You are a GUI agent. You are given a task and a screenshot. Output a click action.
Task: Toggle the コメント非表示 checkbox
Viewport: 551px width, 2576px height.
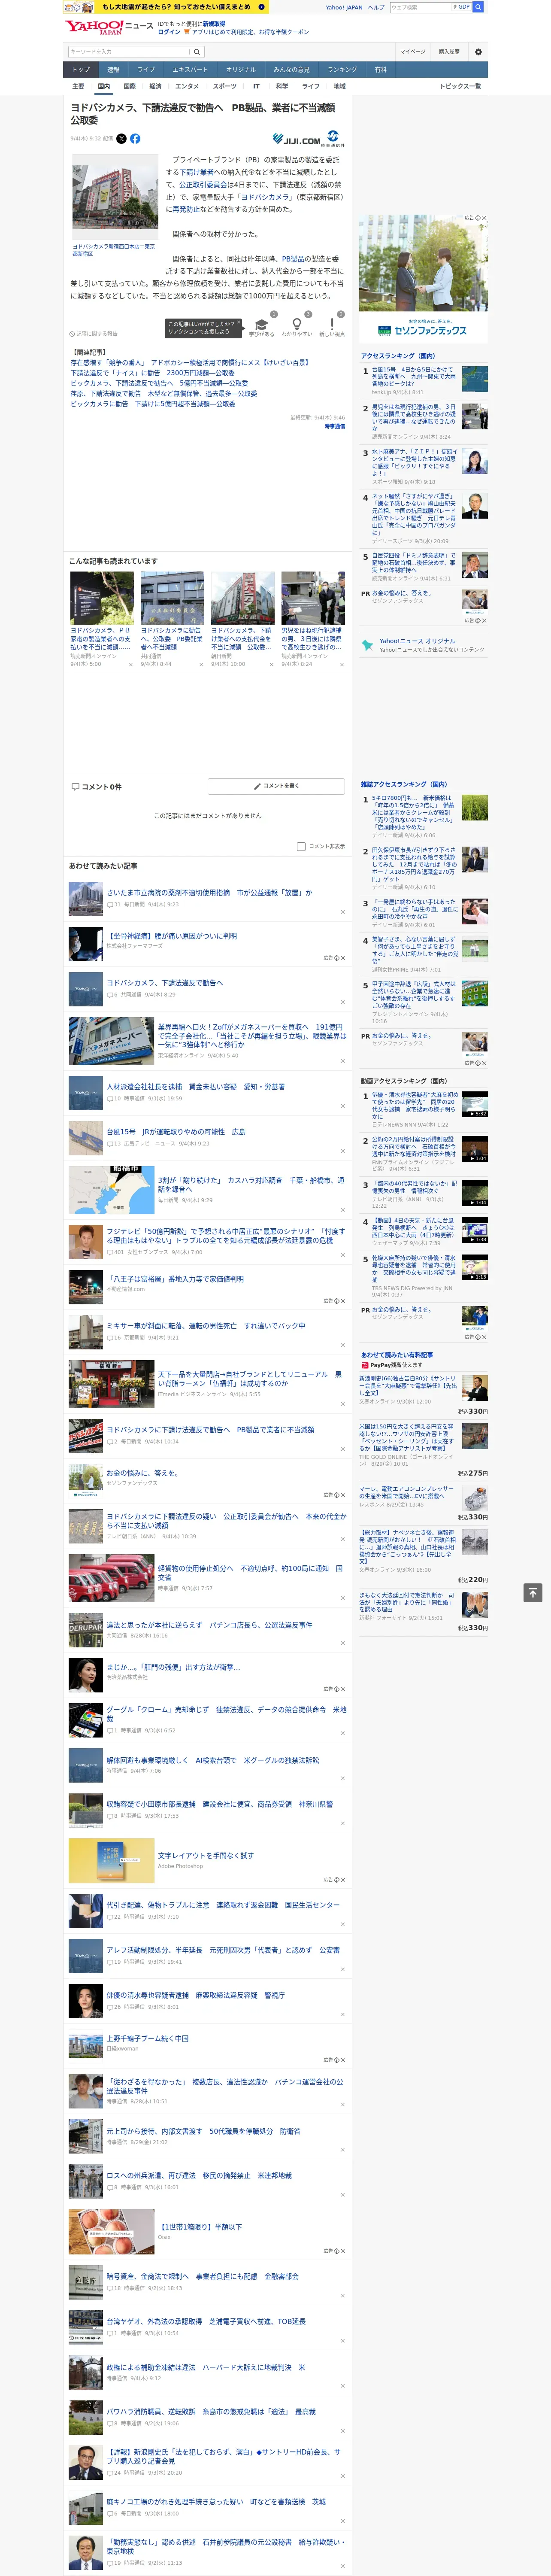301,847
